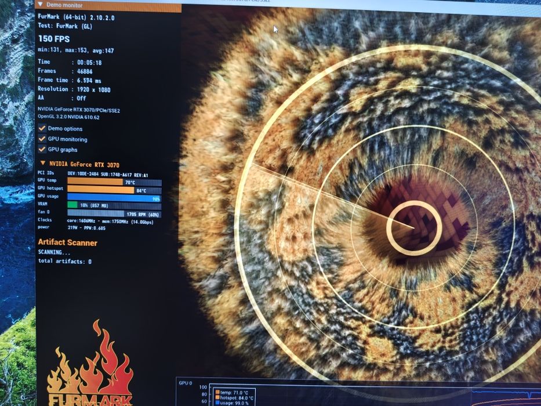Image resolution: width=541 pixels, height=406 pixels.
Task: Collapse the NVIDIA GeForce RTX 3070 section
Action: (43, 163)
